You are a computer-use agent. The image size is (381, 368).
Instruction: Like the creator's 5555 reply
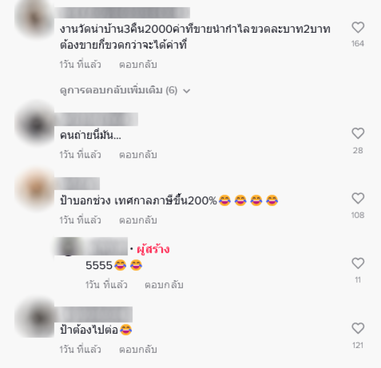pos(358,263)
